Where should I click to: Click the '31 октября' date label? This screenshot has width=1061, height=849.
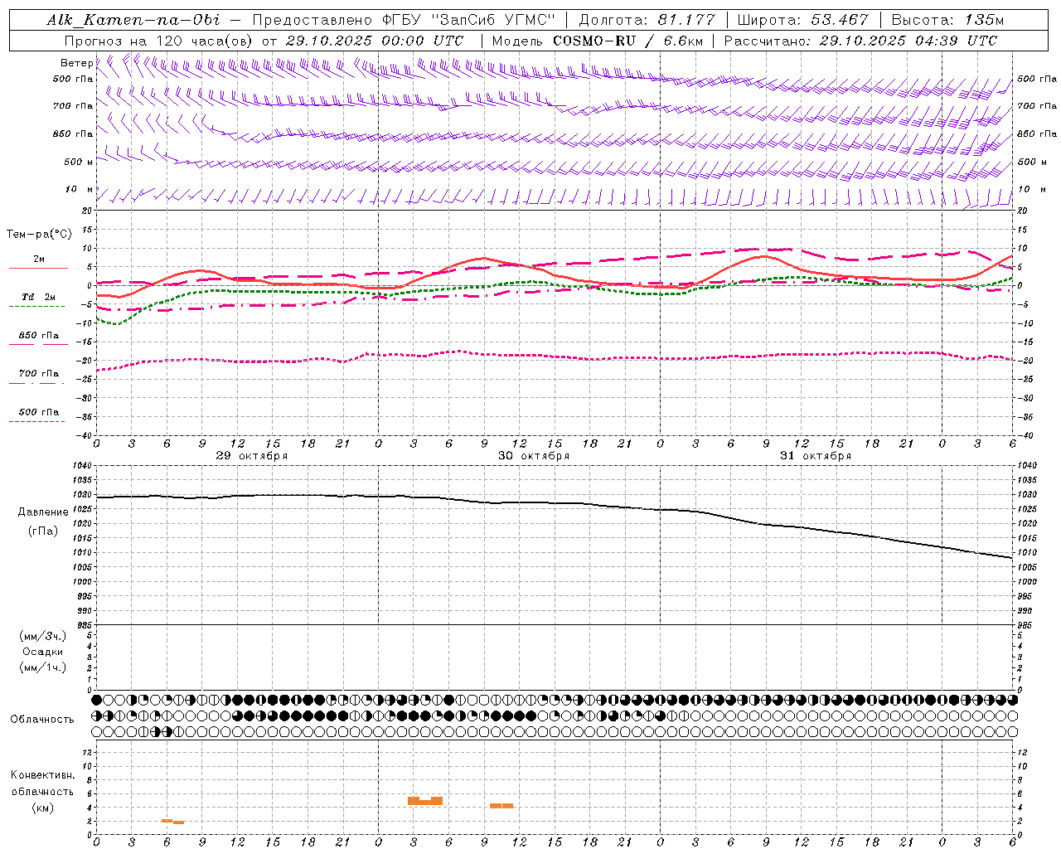click(x=816, y=456)
